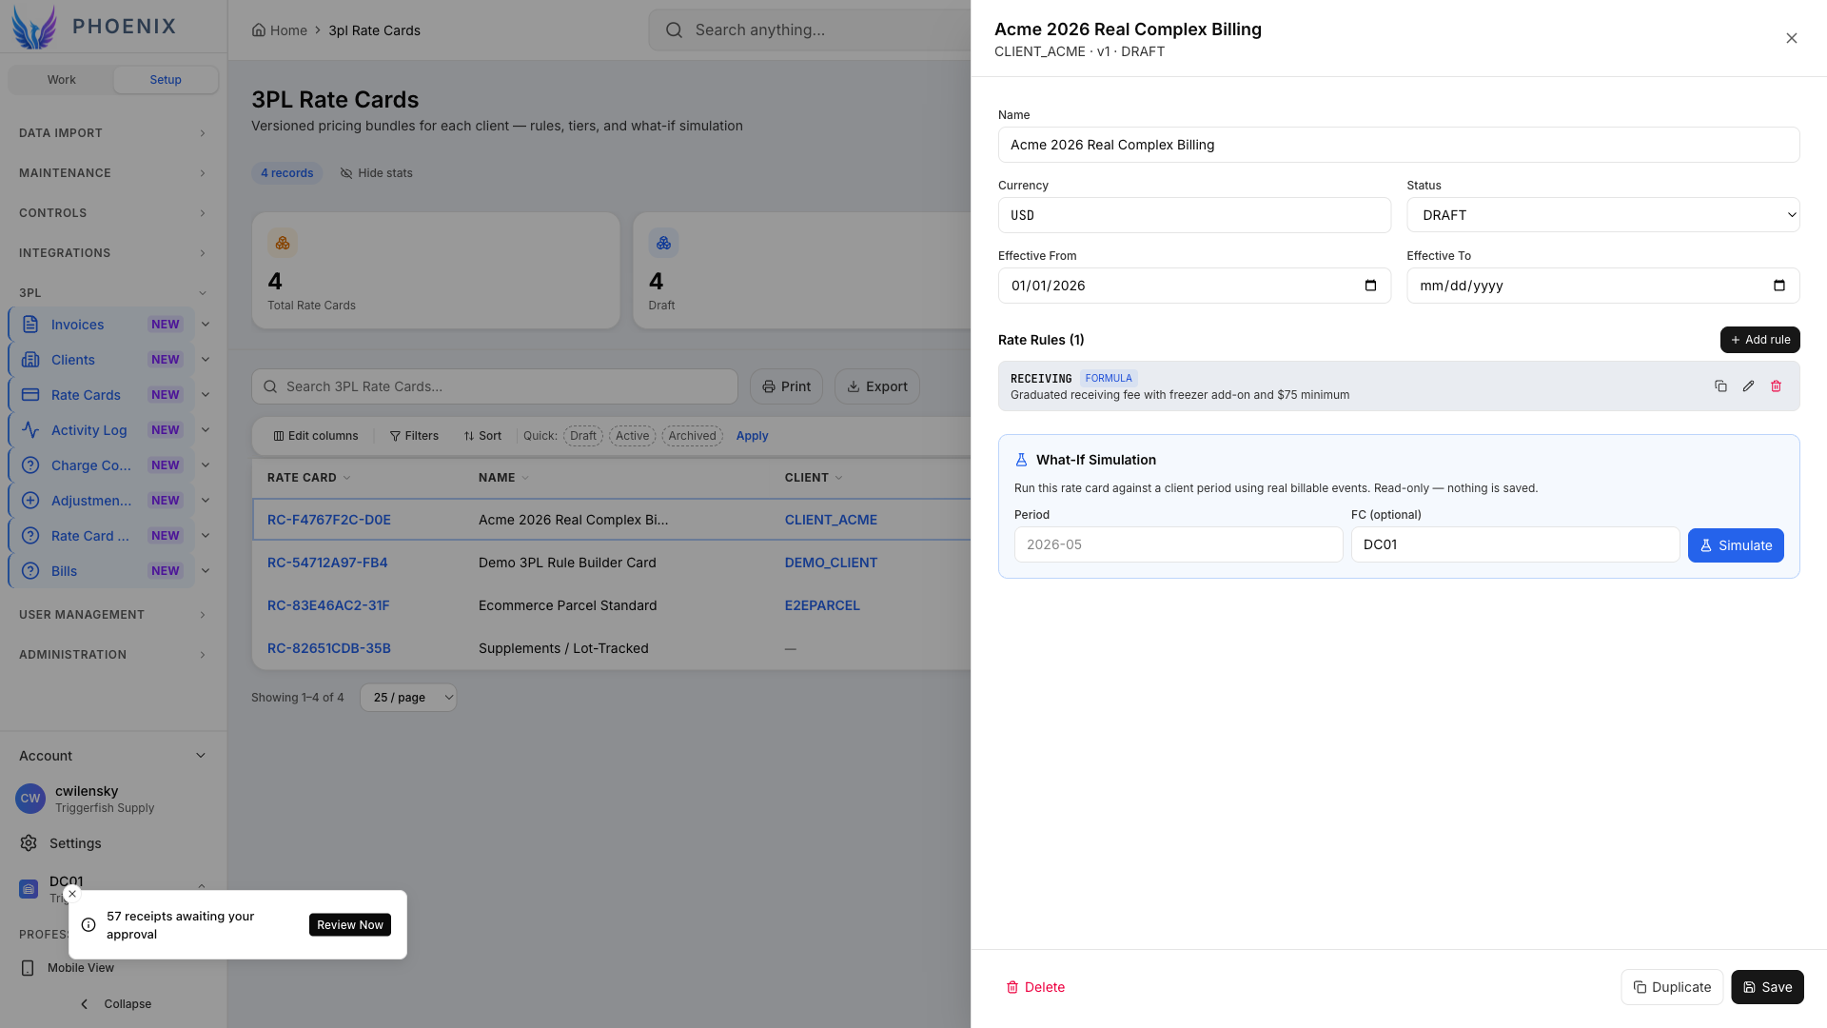The width and height of the screenshot is (1827, 1028).
Task: Click the Draft stat card icon
Action: (663, 243)
